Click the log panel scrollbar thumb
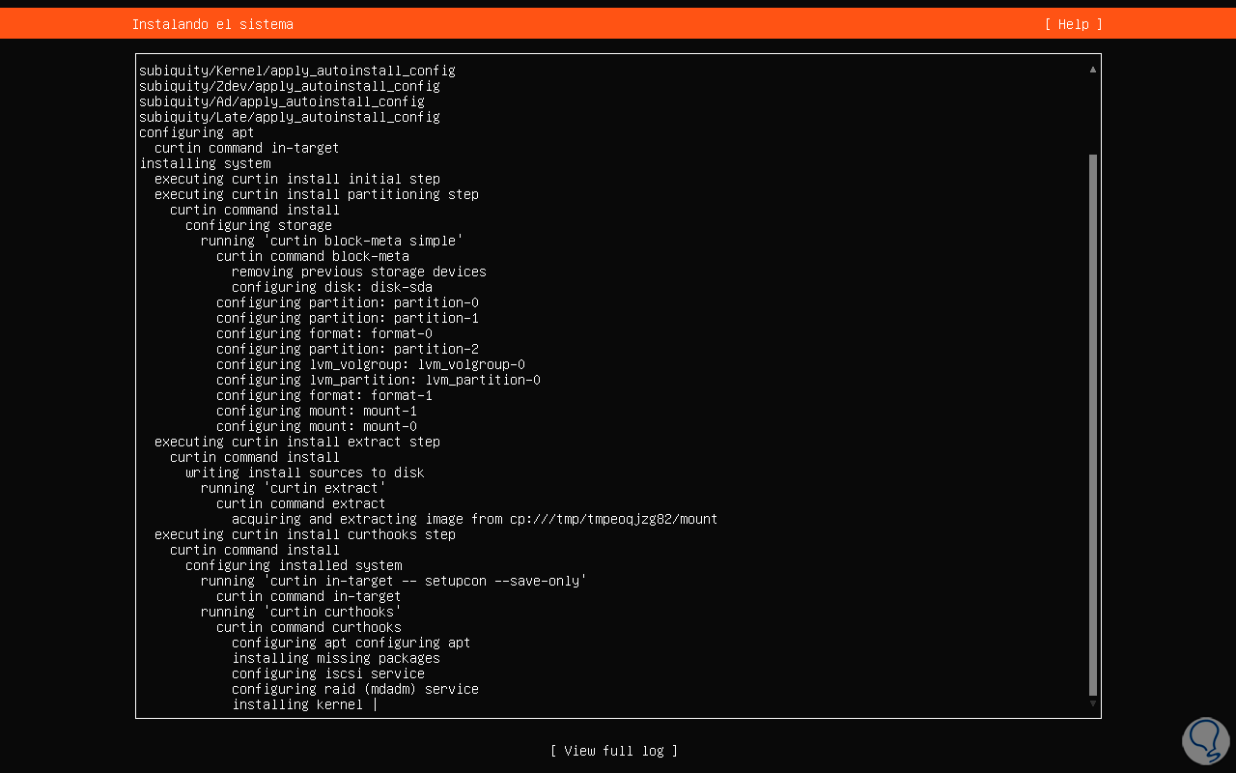Image resolution: width=1236 pixels, height=773 pixels. 1093,423
